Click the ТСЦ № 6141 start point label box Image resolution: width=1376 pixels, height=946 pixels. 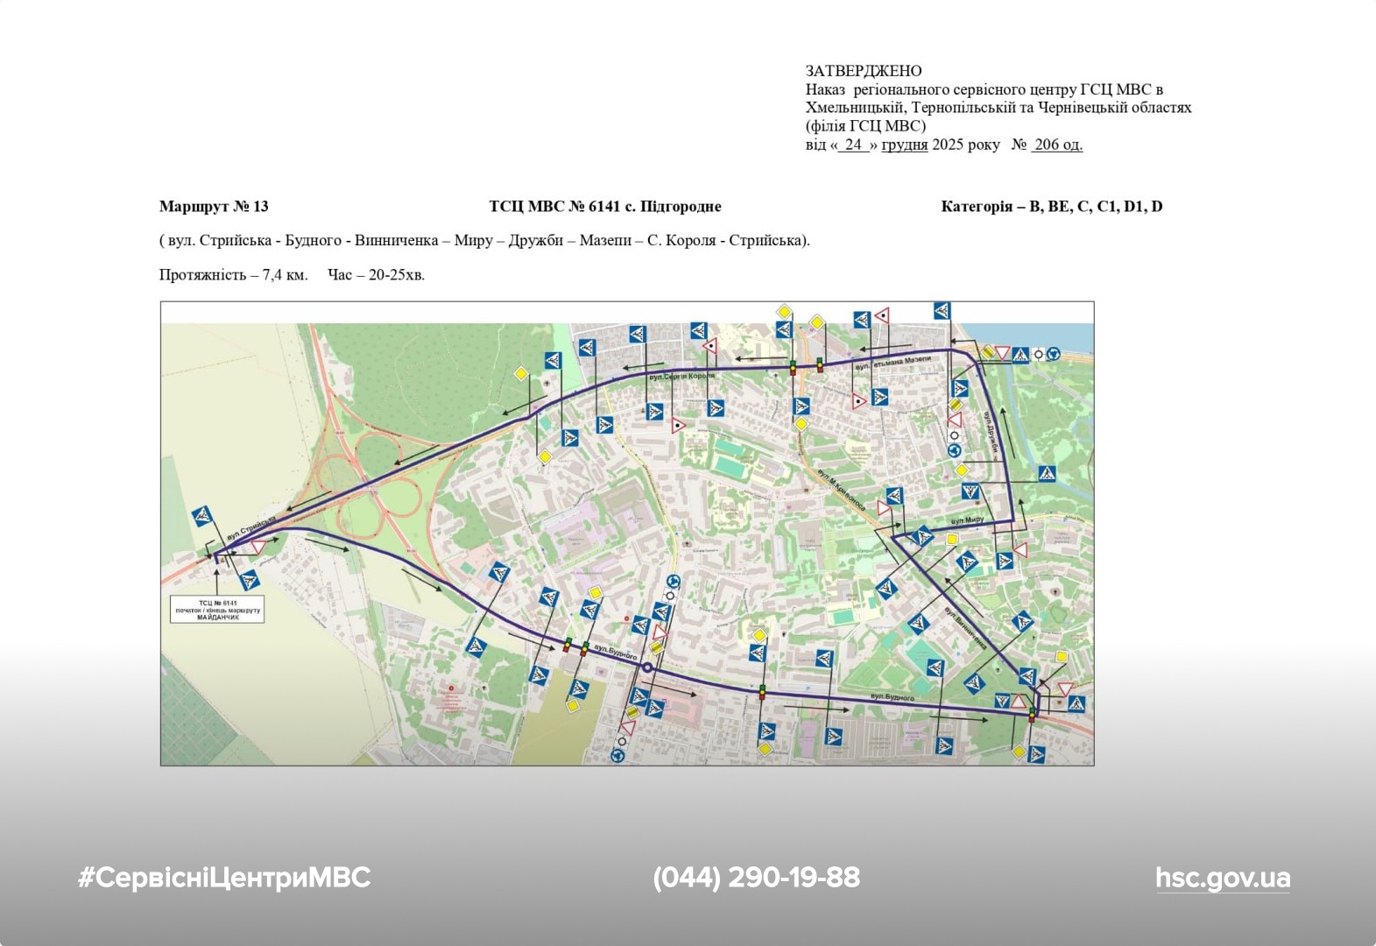(217, 610)
